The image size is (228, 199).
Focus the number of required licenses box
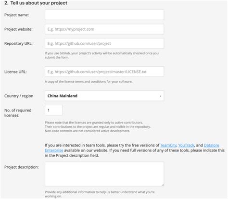54,110
